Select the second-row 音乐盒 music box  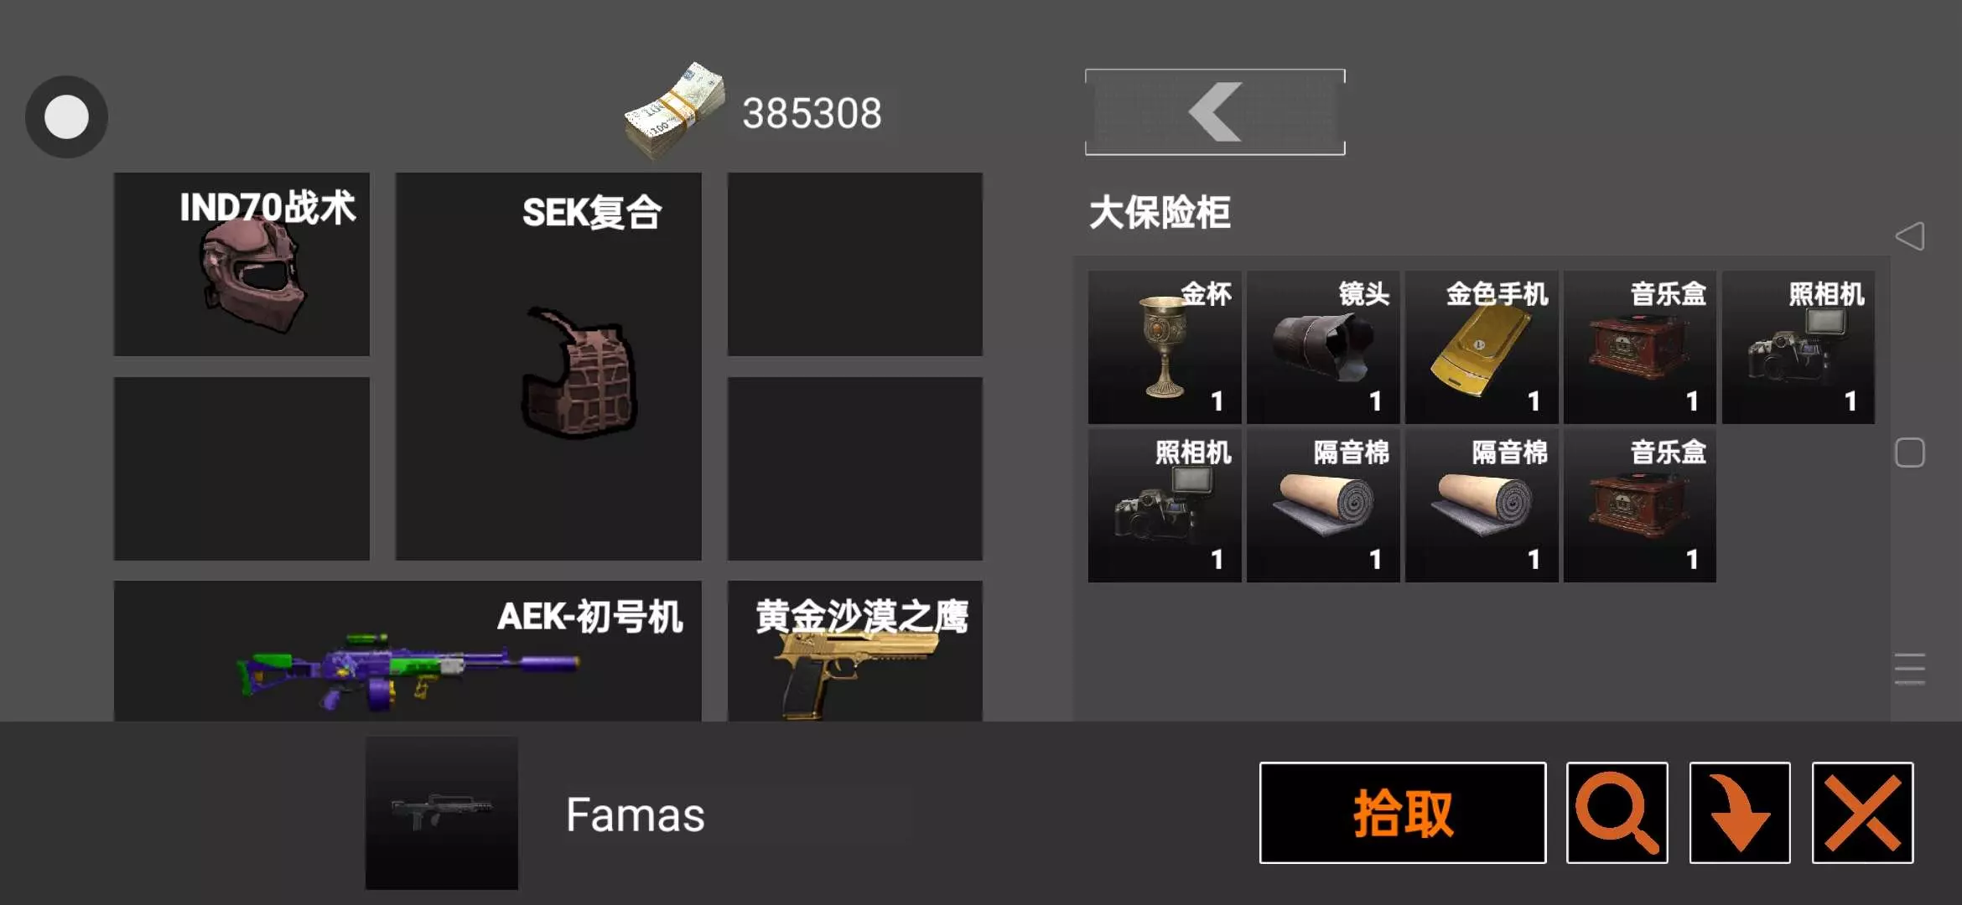[1640, 505]
